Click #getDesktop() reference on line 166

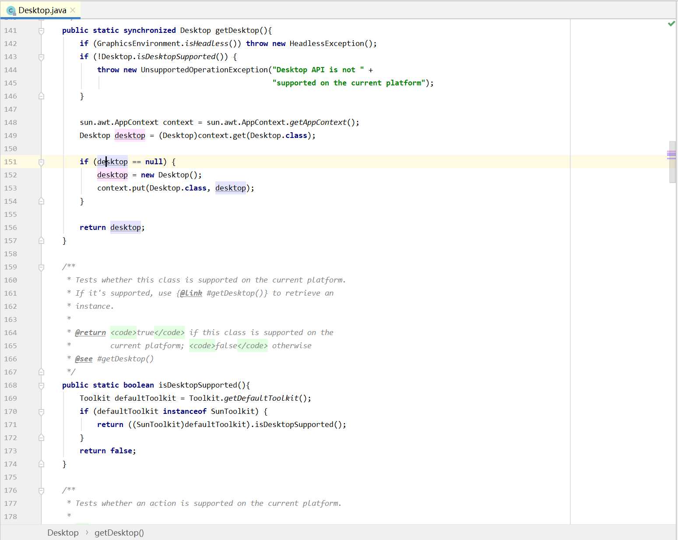(125, 359)
